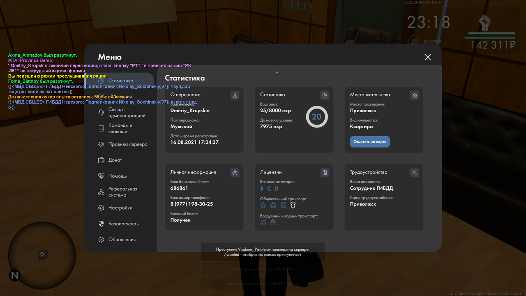
Task: Click the train license icon
Action: (x=283, y=205)
